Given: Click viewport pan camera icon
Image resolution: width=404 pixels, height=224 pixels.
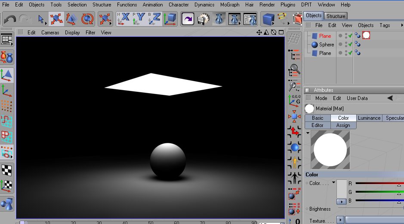Looking at the screenshot, I should 259,32.
